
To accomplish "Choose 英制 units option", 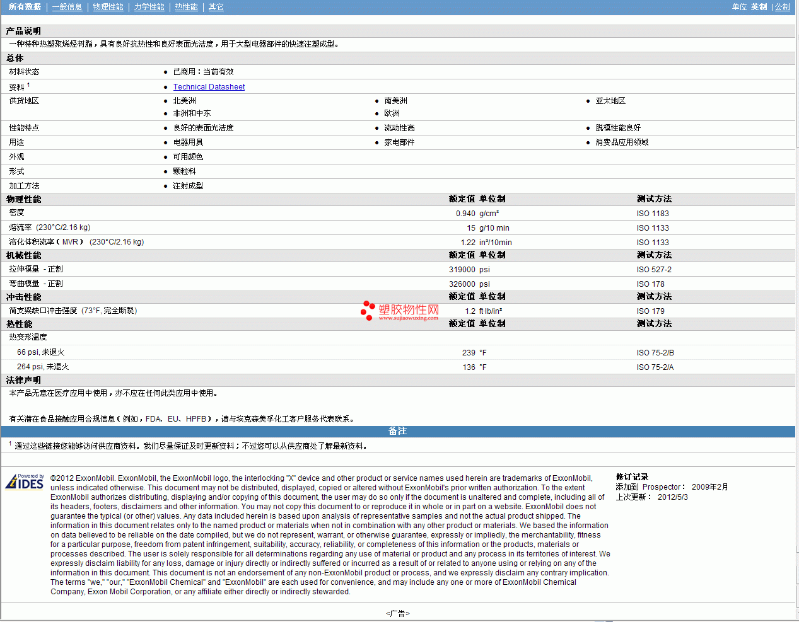I will tap(759, 7).
